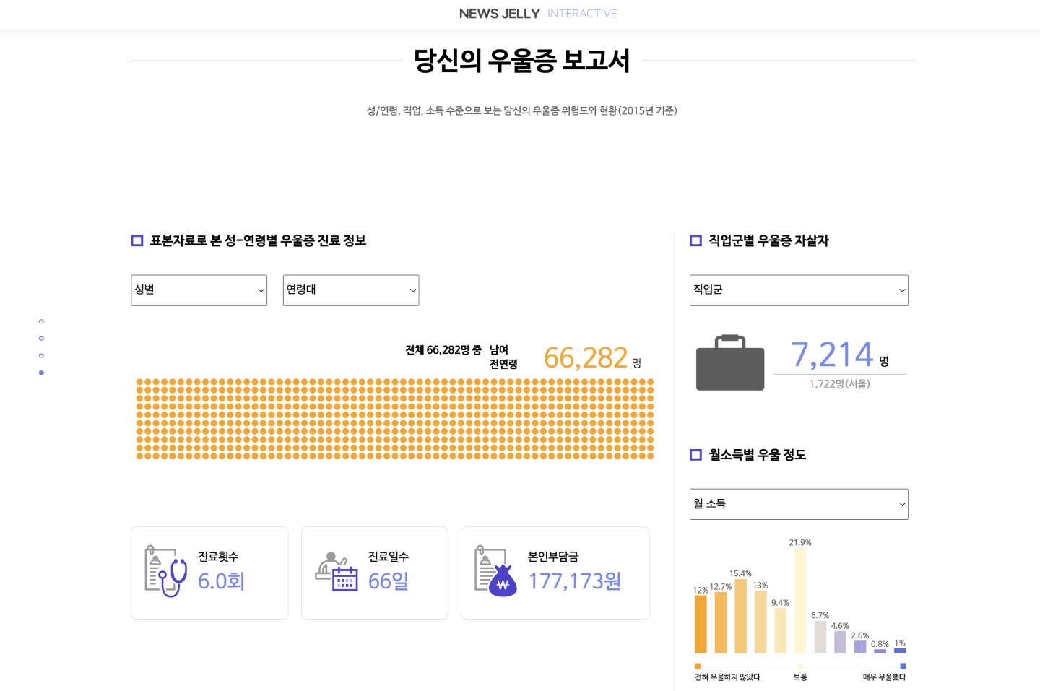Click the briefcase icon
The width and height of the screenshot is (1040, 691).
point(729,363)
